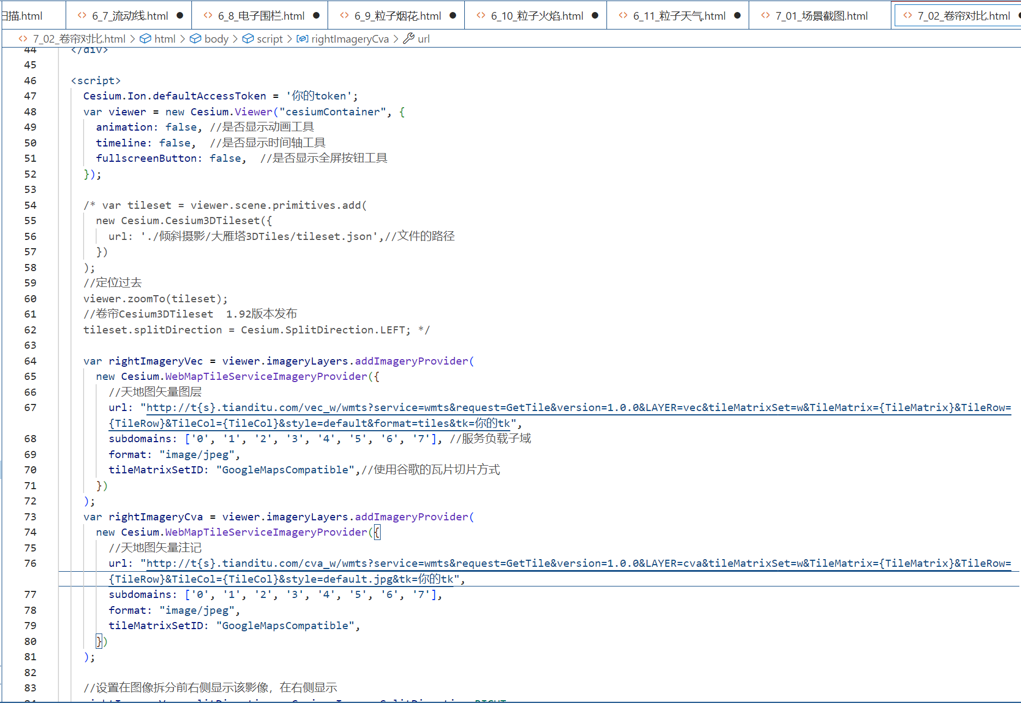Image resolution: width=1021 pixels, height=704 pixels.
Task: Click 'viewer.zoomTo(tileset)' on line 60
Action: pyautogui.click(x=152, y=299)
